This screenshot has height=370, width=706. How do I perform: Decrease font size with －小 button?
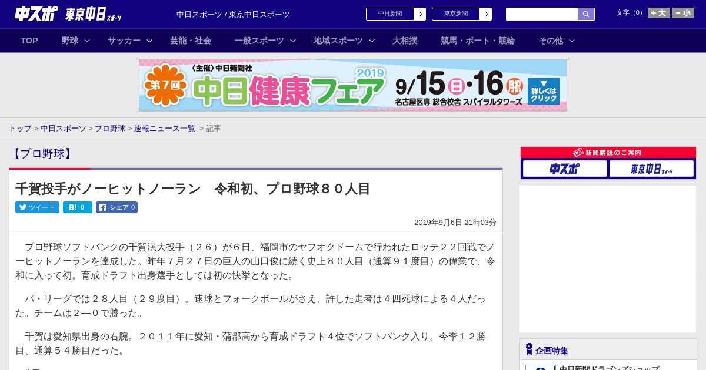[683, 13]
